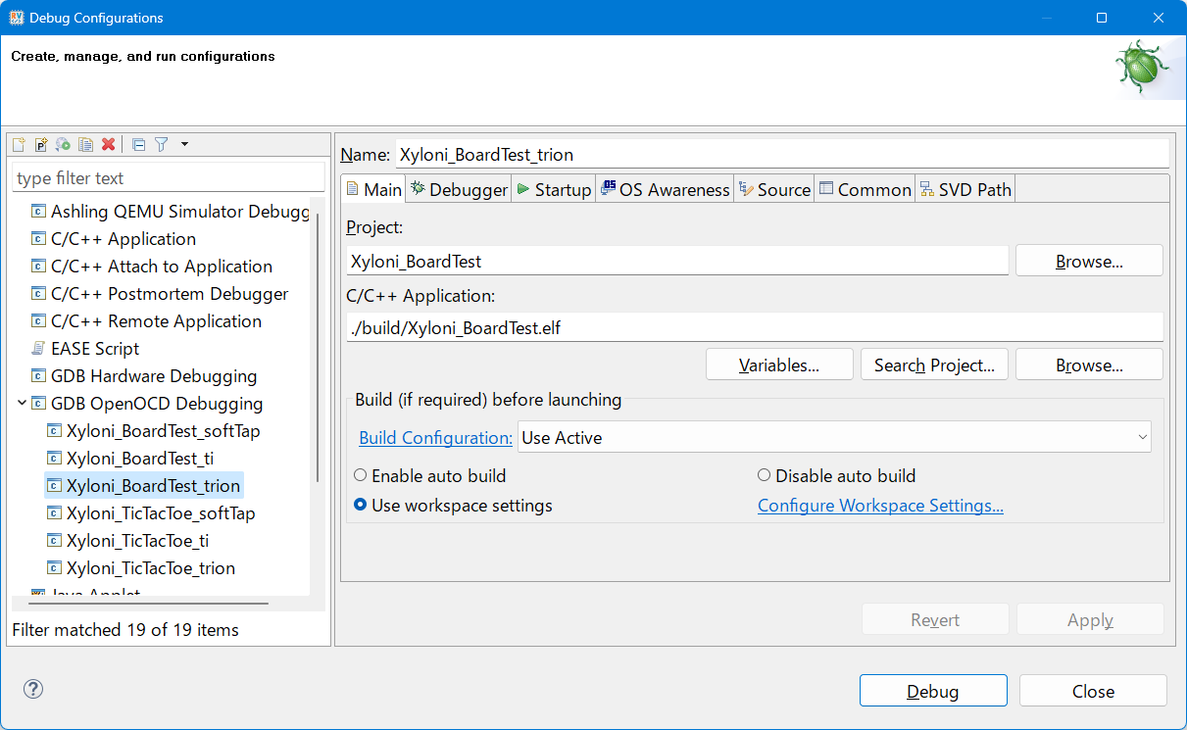Click the funnel filter configurations icon
The height and width of the screenshot is (730, 1187).
point(162,145)
